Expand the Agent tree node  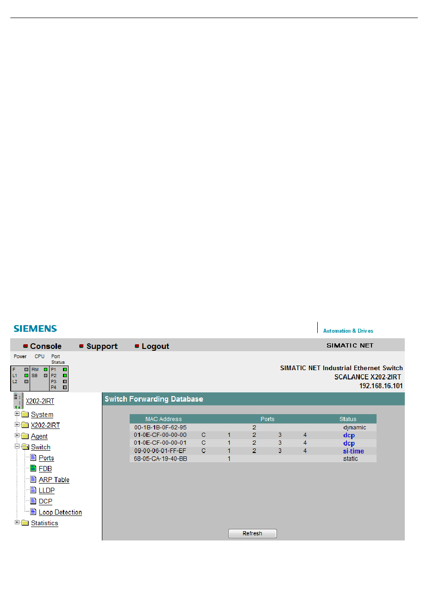pos(17,435)
